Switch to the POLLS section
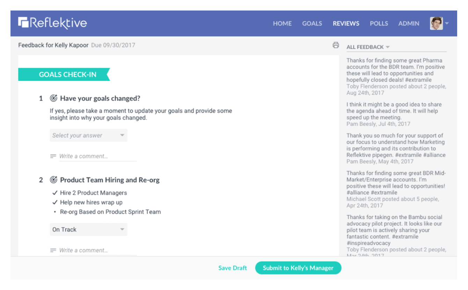This screenshot has width=468, height=290. [x=379, y=23]
